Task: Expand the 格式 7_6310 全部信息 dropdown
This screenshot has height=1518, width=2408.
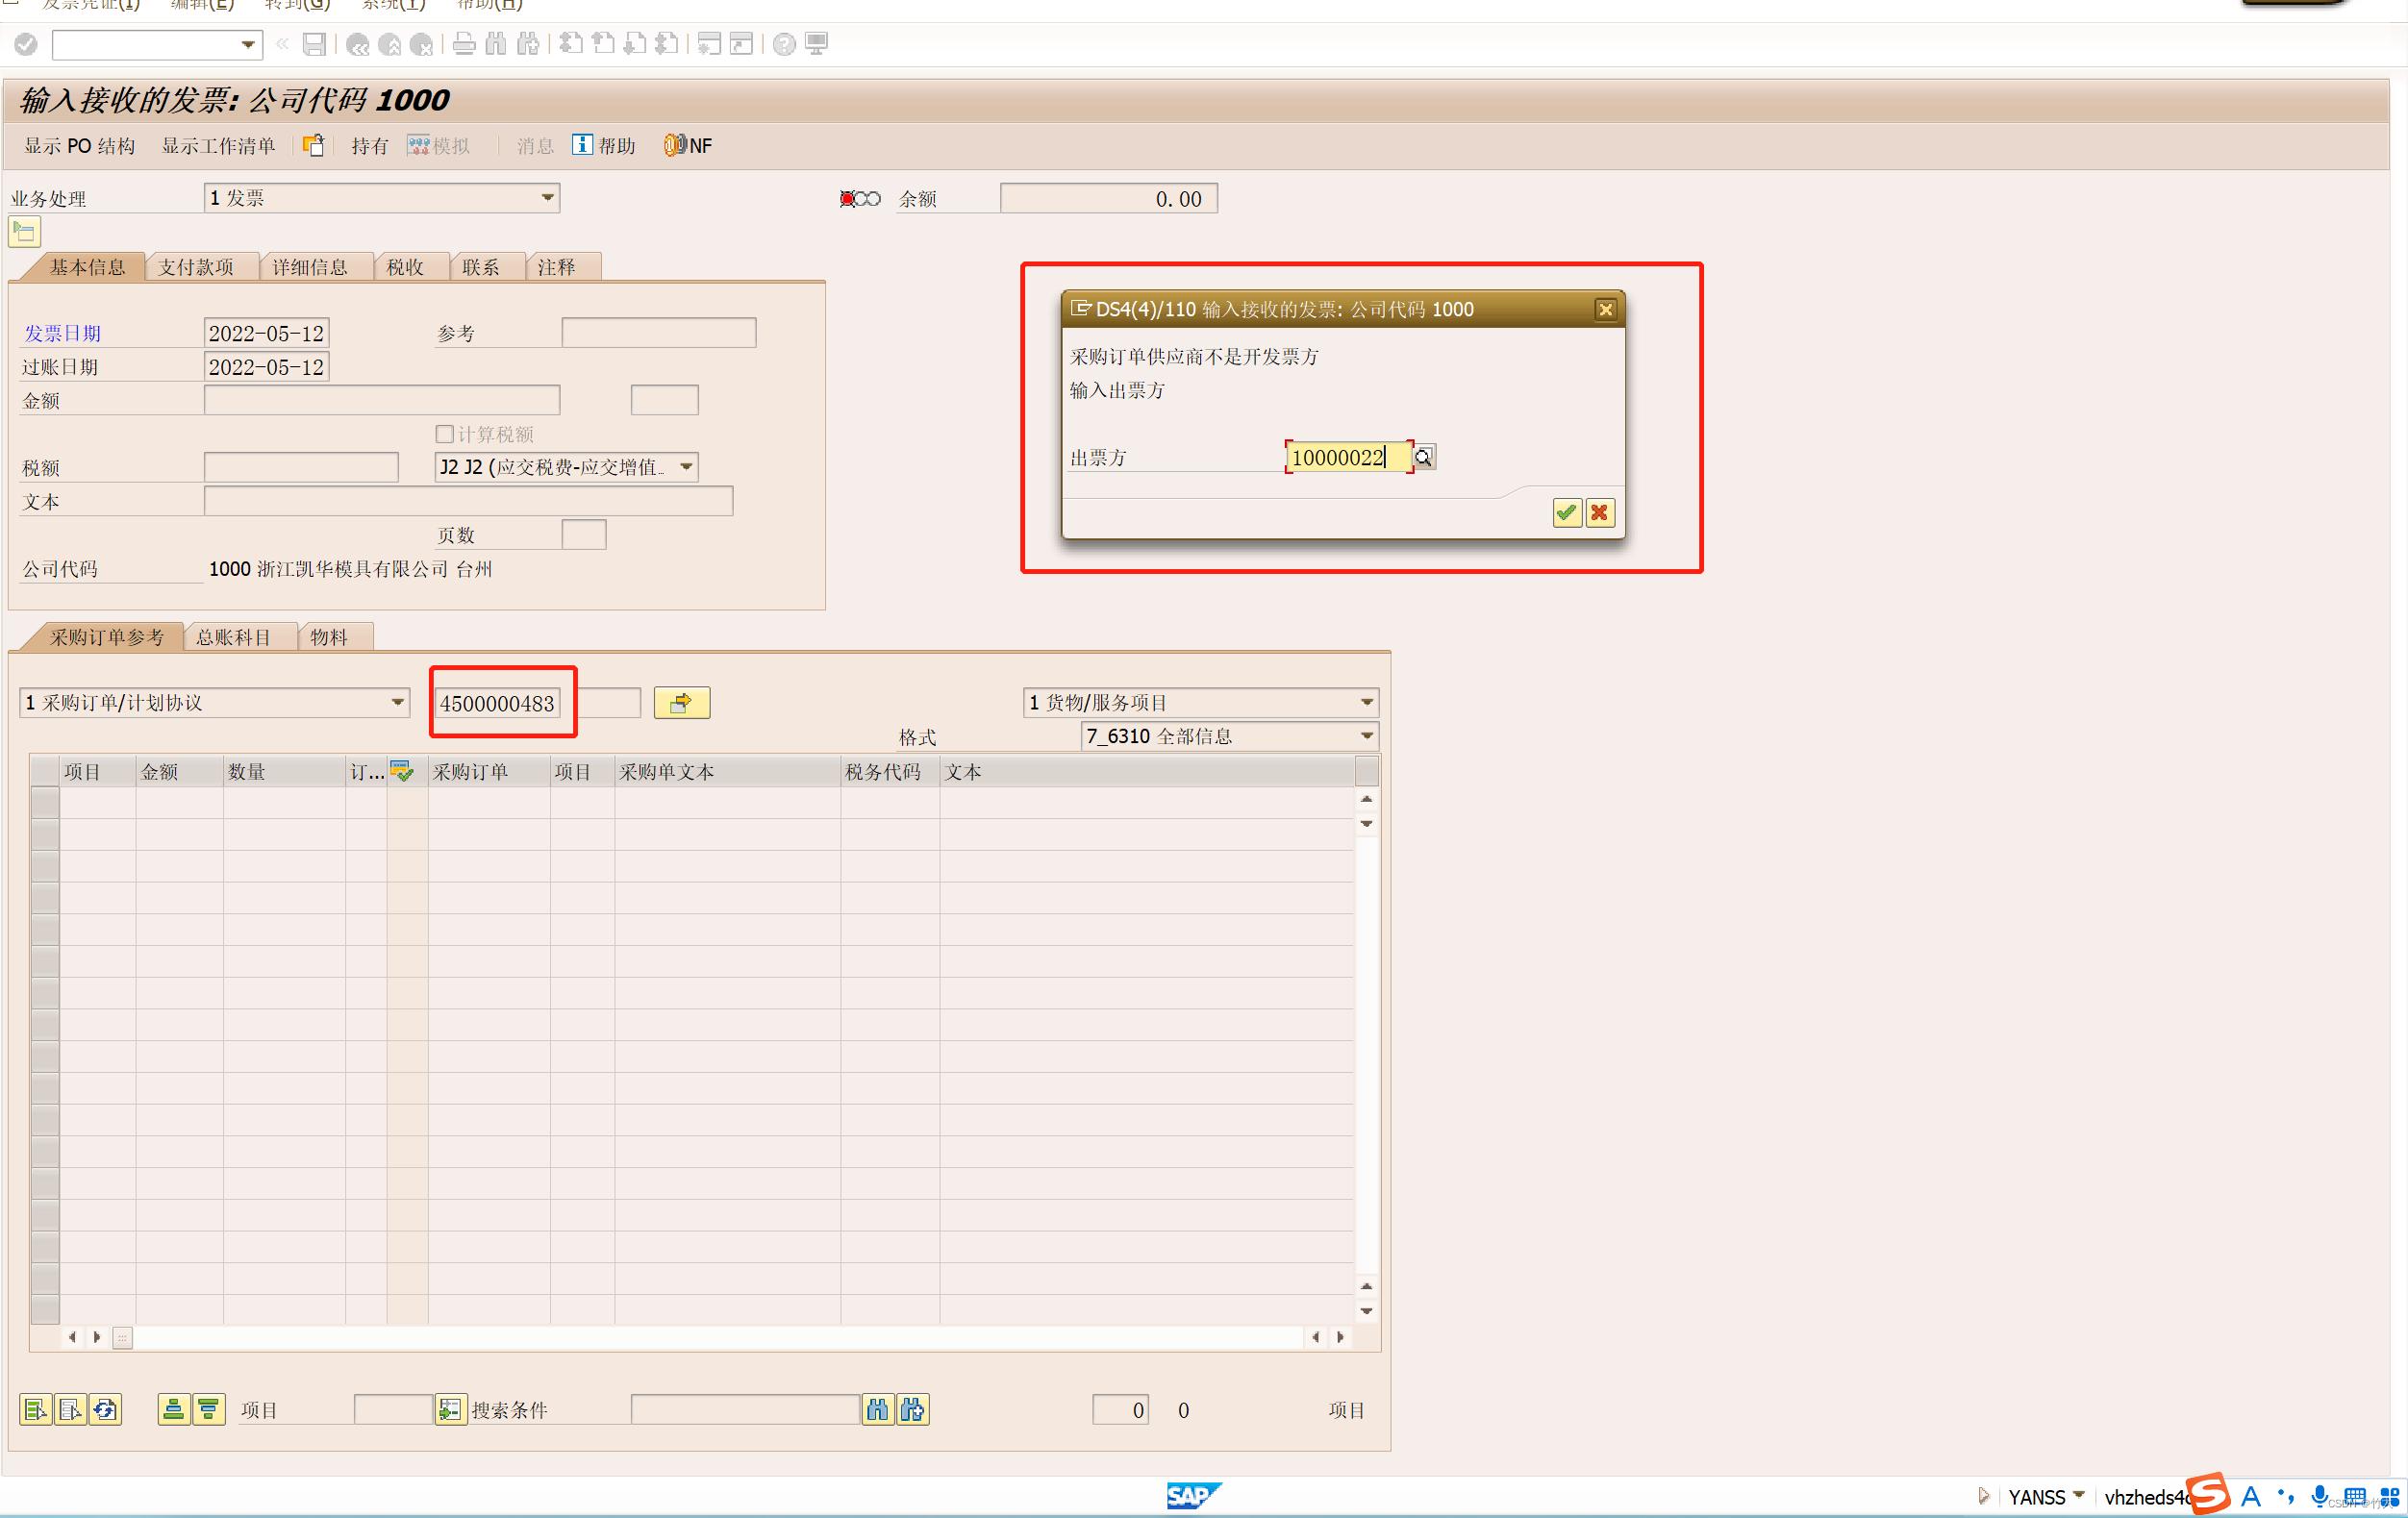Action: (x=1366, y=736)
